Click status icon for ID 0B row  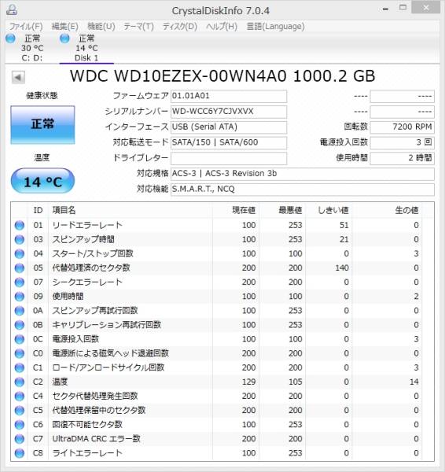pos(20,325)
